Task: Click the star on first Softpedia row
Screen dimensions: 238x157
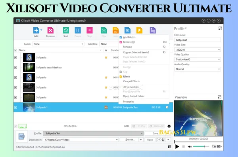Action: coord(106,57)
